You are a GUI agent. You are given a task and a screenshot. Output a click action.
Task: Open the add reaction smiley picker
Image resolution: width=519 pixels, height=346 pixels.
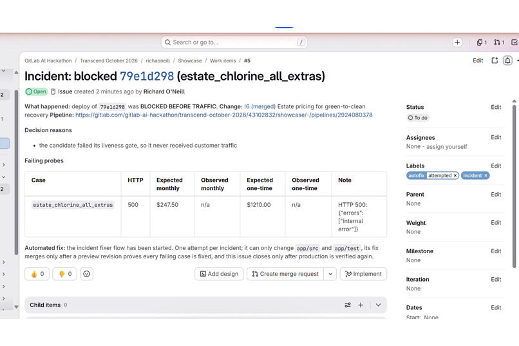[86, 274]
